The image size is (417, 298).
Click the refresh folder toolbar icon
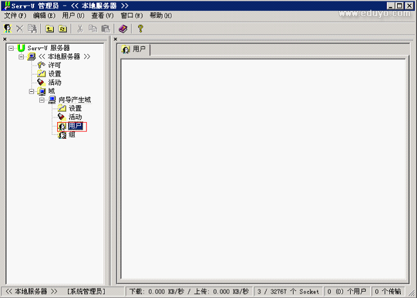[62, 28]
